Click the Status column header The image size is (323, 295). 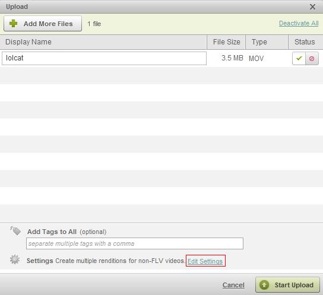306,42
